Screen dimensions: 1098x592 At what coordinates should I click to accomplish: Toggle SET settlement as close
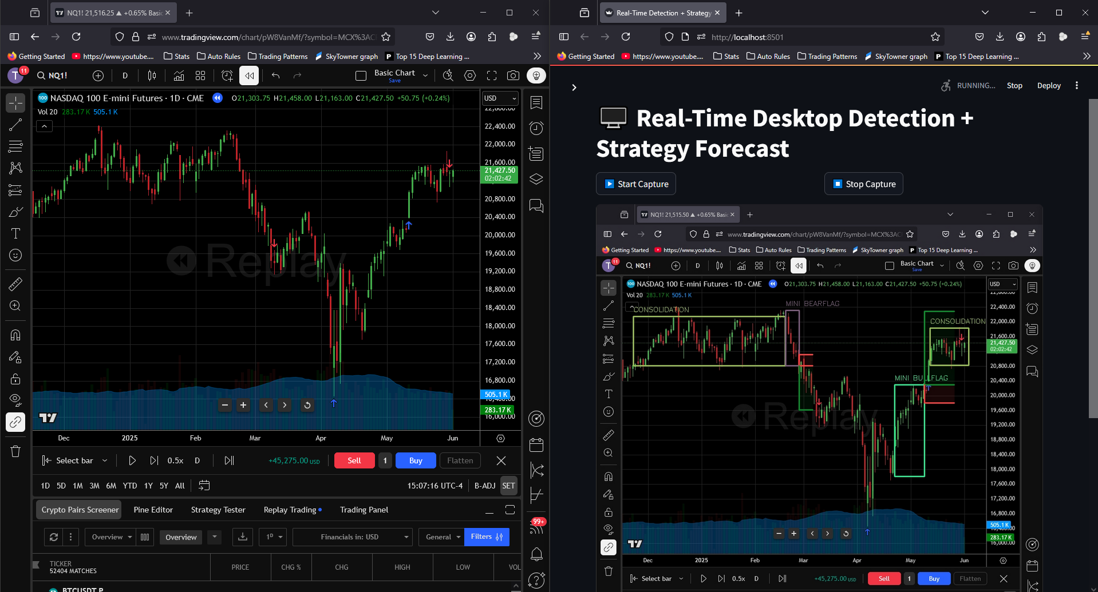508,486
